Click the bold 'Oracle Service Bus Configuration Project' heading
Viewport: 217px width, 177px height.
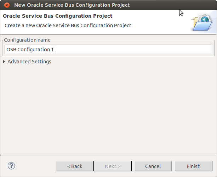pyautogui.click(x=57, y=16)
